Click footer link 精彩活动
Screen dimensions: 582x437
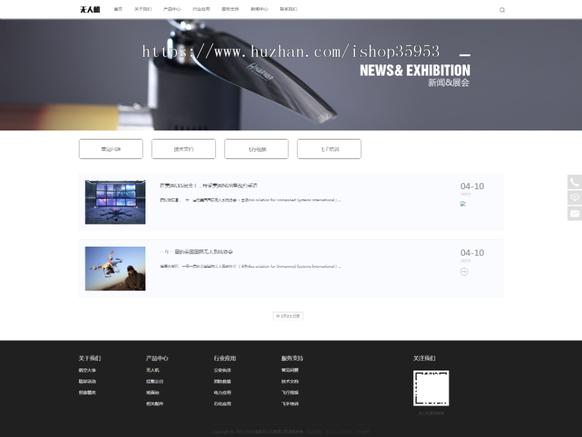coord(87,381)
